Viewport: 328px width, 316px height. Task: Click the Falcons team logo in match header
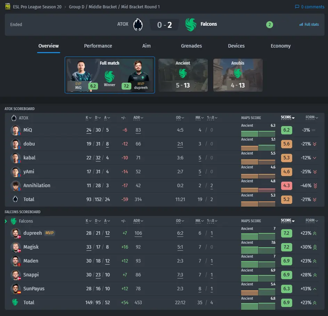tap(191, 24)
